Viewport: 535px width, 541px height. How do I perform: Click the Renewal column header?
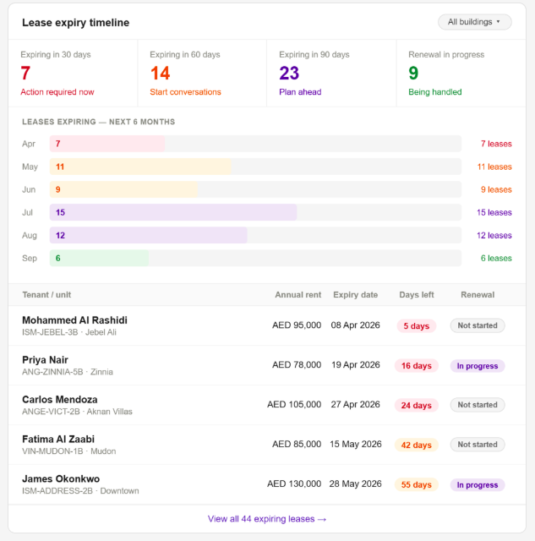(478, 295)
